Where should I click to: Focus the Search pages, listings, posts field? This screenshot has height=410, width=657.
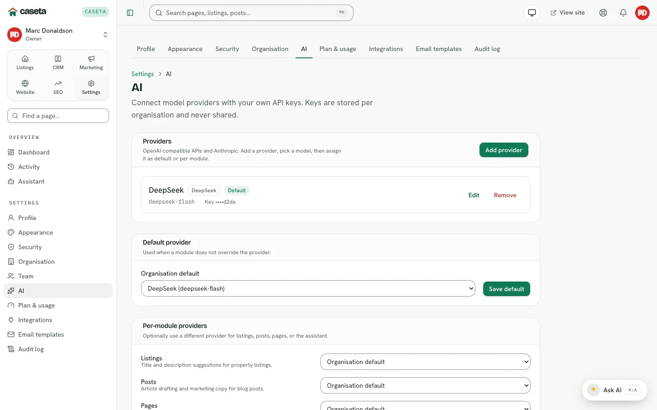(x=251, y=13)
